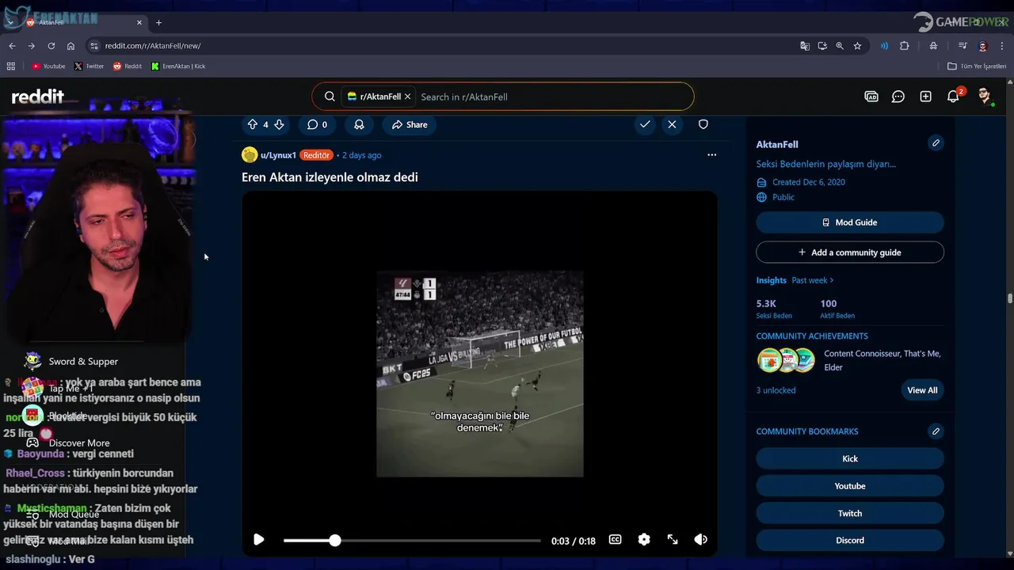Open u/Lynux1's profile
The width and height of the screenshot is (1014, 570).
(x=278, y=155)
